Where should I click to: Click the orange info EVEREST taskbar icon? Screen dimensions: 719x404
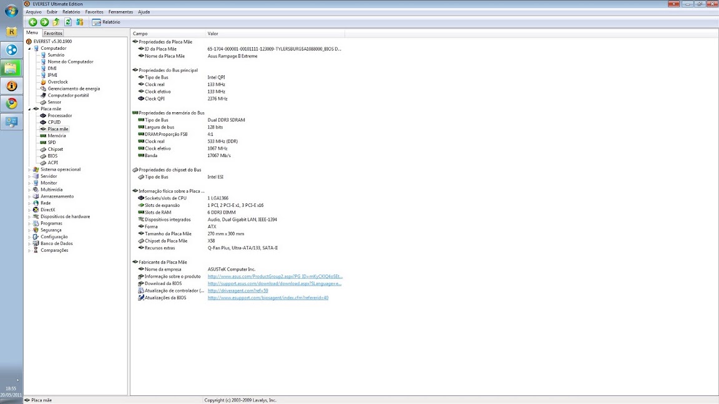coord(11,85)
